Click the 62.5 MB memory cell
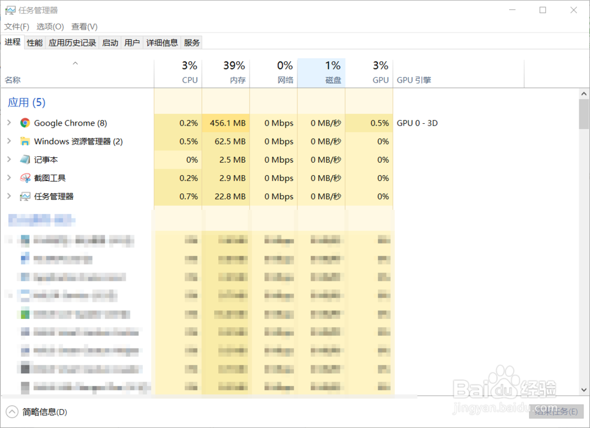590x428 pixels. click(226, 141)
